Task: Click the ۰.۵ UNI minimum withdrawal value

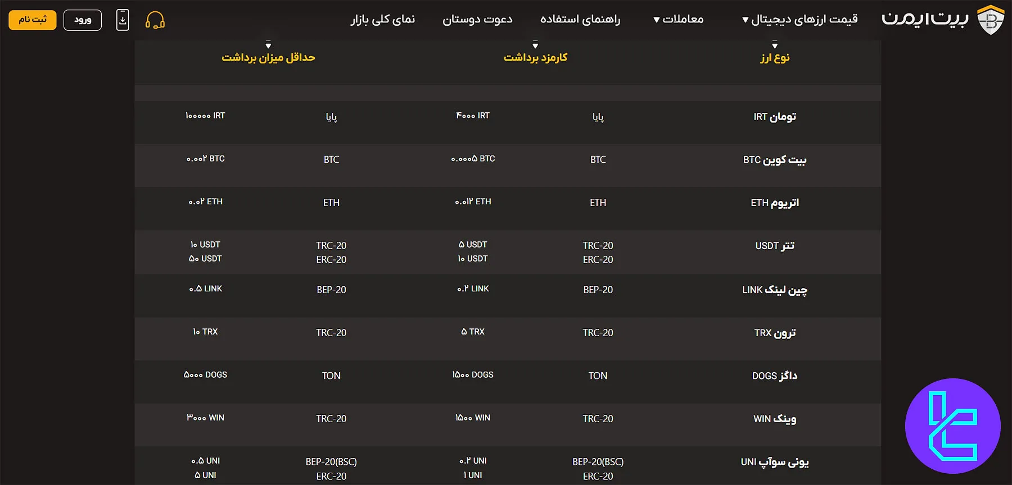Action: point(205,461)
